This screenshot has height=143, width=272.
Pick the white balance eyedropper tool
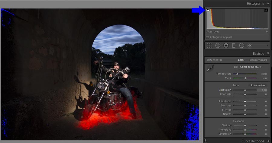coord(209,69)
